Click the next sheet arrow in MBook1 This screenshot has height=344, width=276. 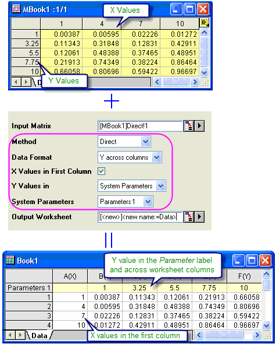click(26, 82)
